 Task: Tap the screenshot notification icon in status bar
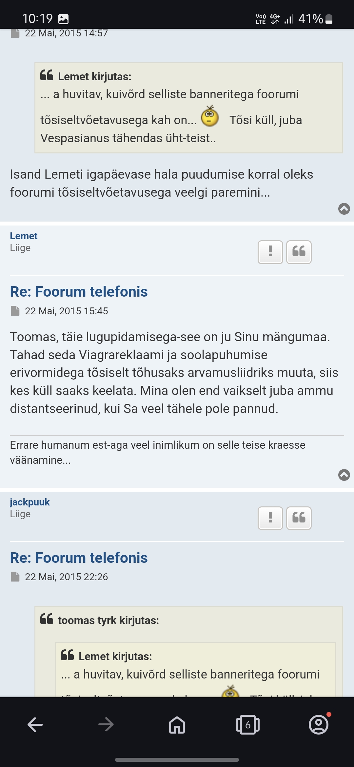pos(63,19)
